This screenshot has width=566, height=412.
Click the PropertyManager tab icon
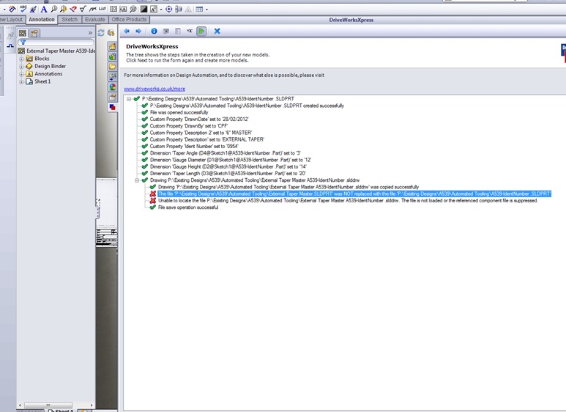tap(34, 33)
